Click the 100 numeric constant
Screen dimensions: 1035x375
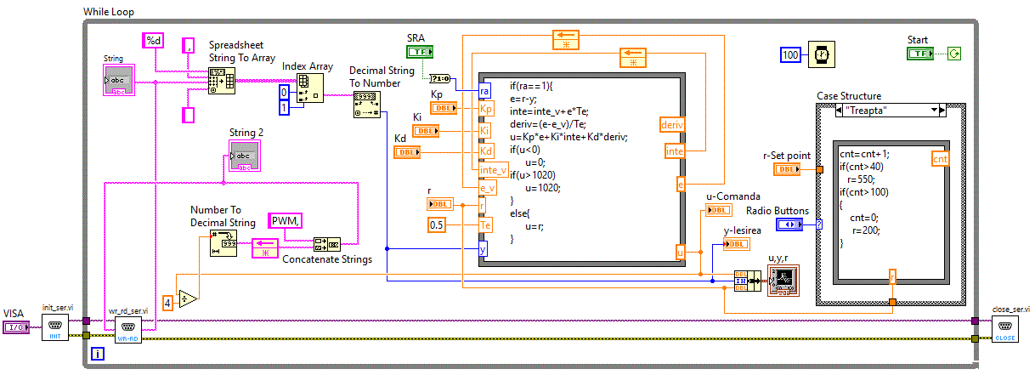point(790,54)
